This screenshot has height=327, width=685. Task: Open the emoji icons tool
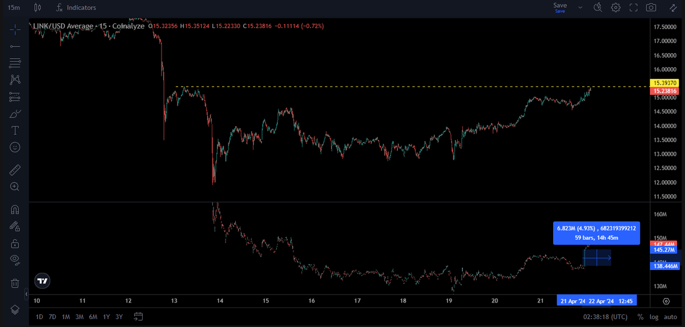click(15, 147)
